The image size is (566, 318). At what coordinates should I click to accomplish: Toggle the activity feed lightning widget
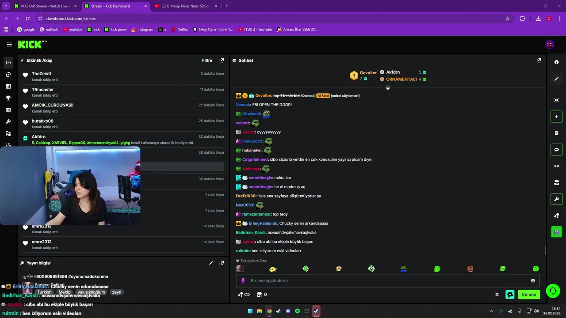(x=557, y=117)
